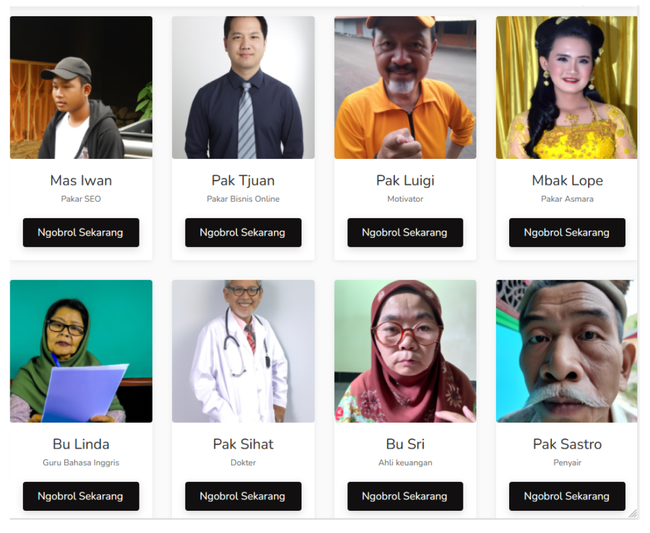Open Mas Iwan's profile photo
650x533 pixels.
81,87
